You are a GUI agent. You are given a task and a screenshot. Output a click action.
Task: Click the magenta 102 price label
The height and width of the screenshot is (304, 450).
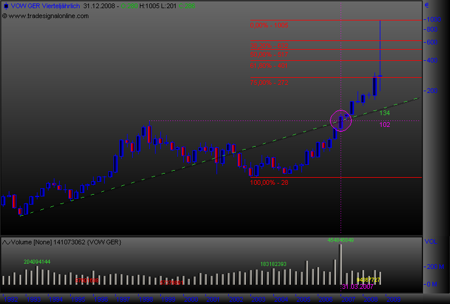click(x=384, y=125)
